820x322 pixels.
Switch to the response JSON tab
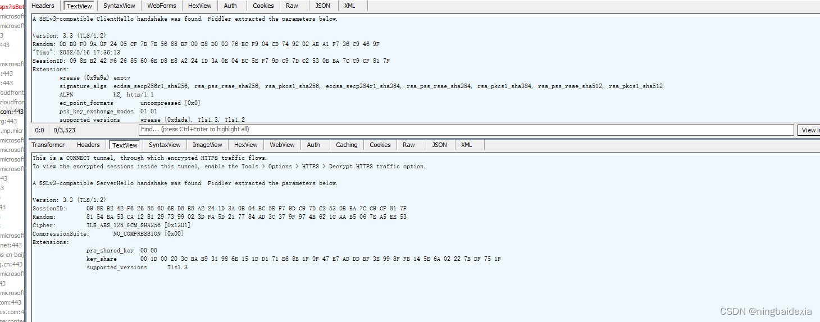440,145
